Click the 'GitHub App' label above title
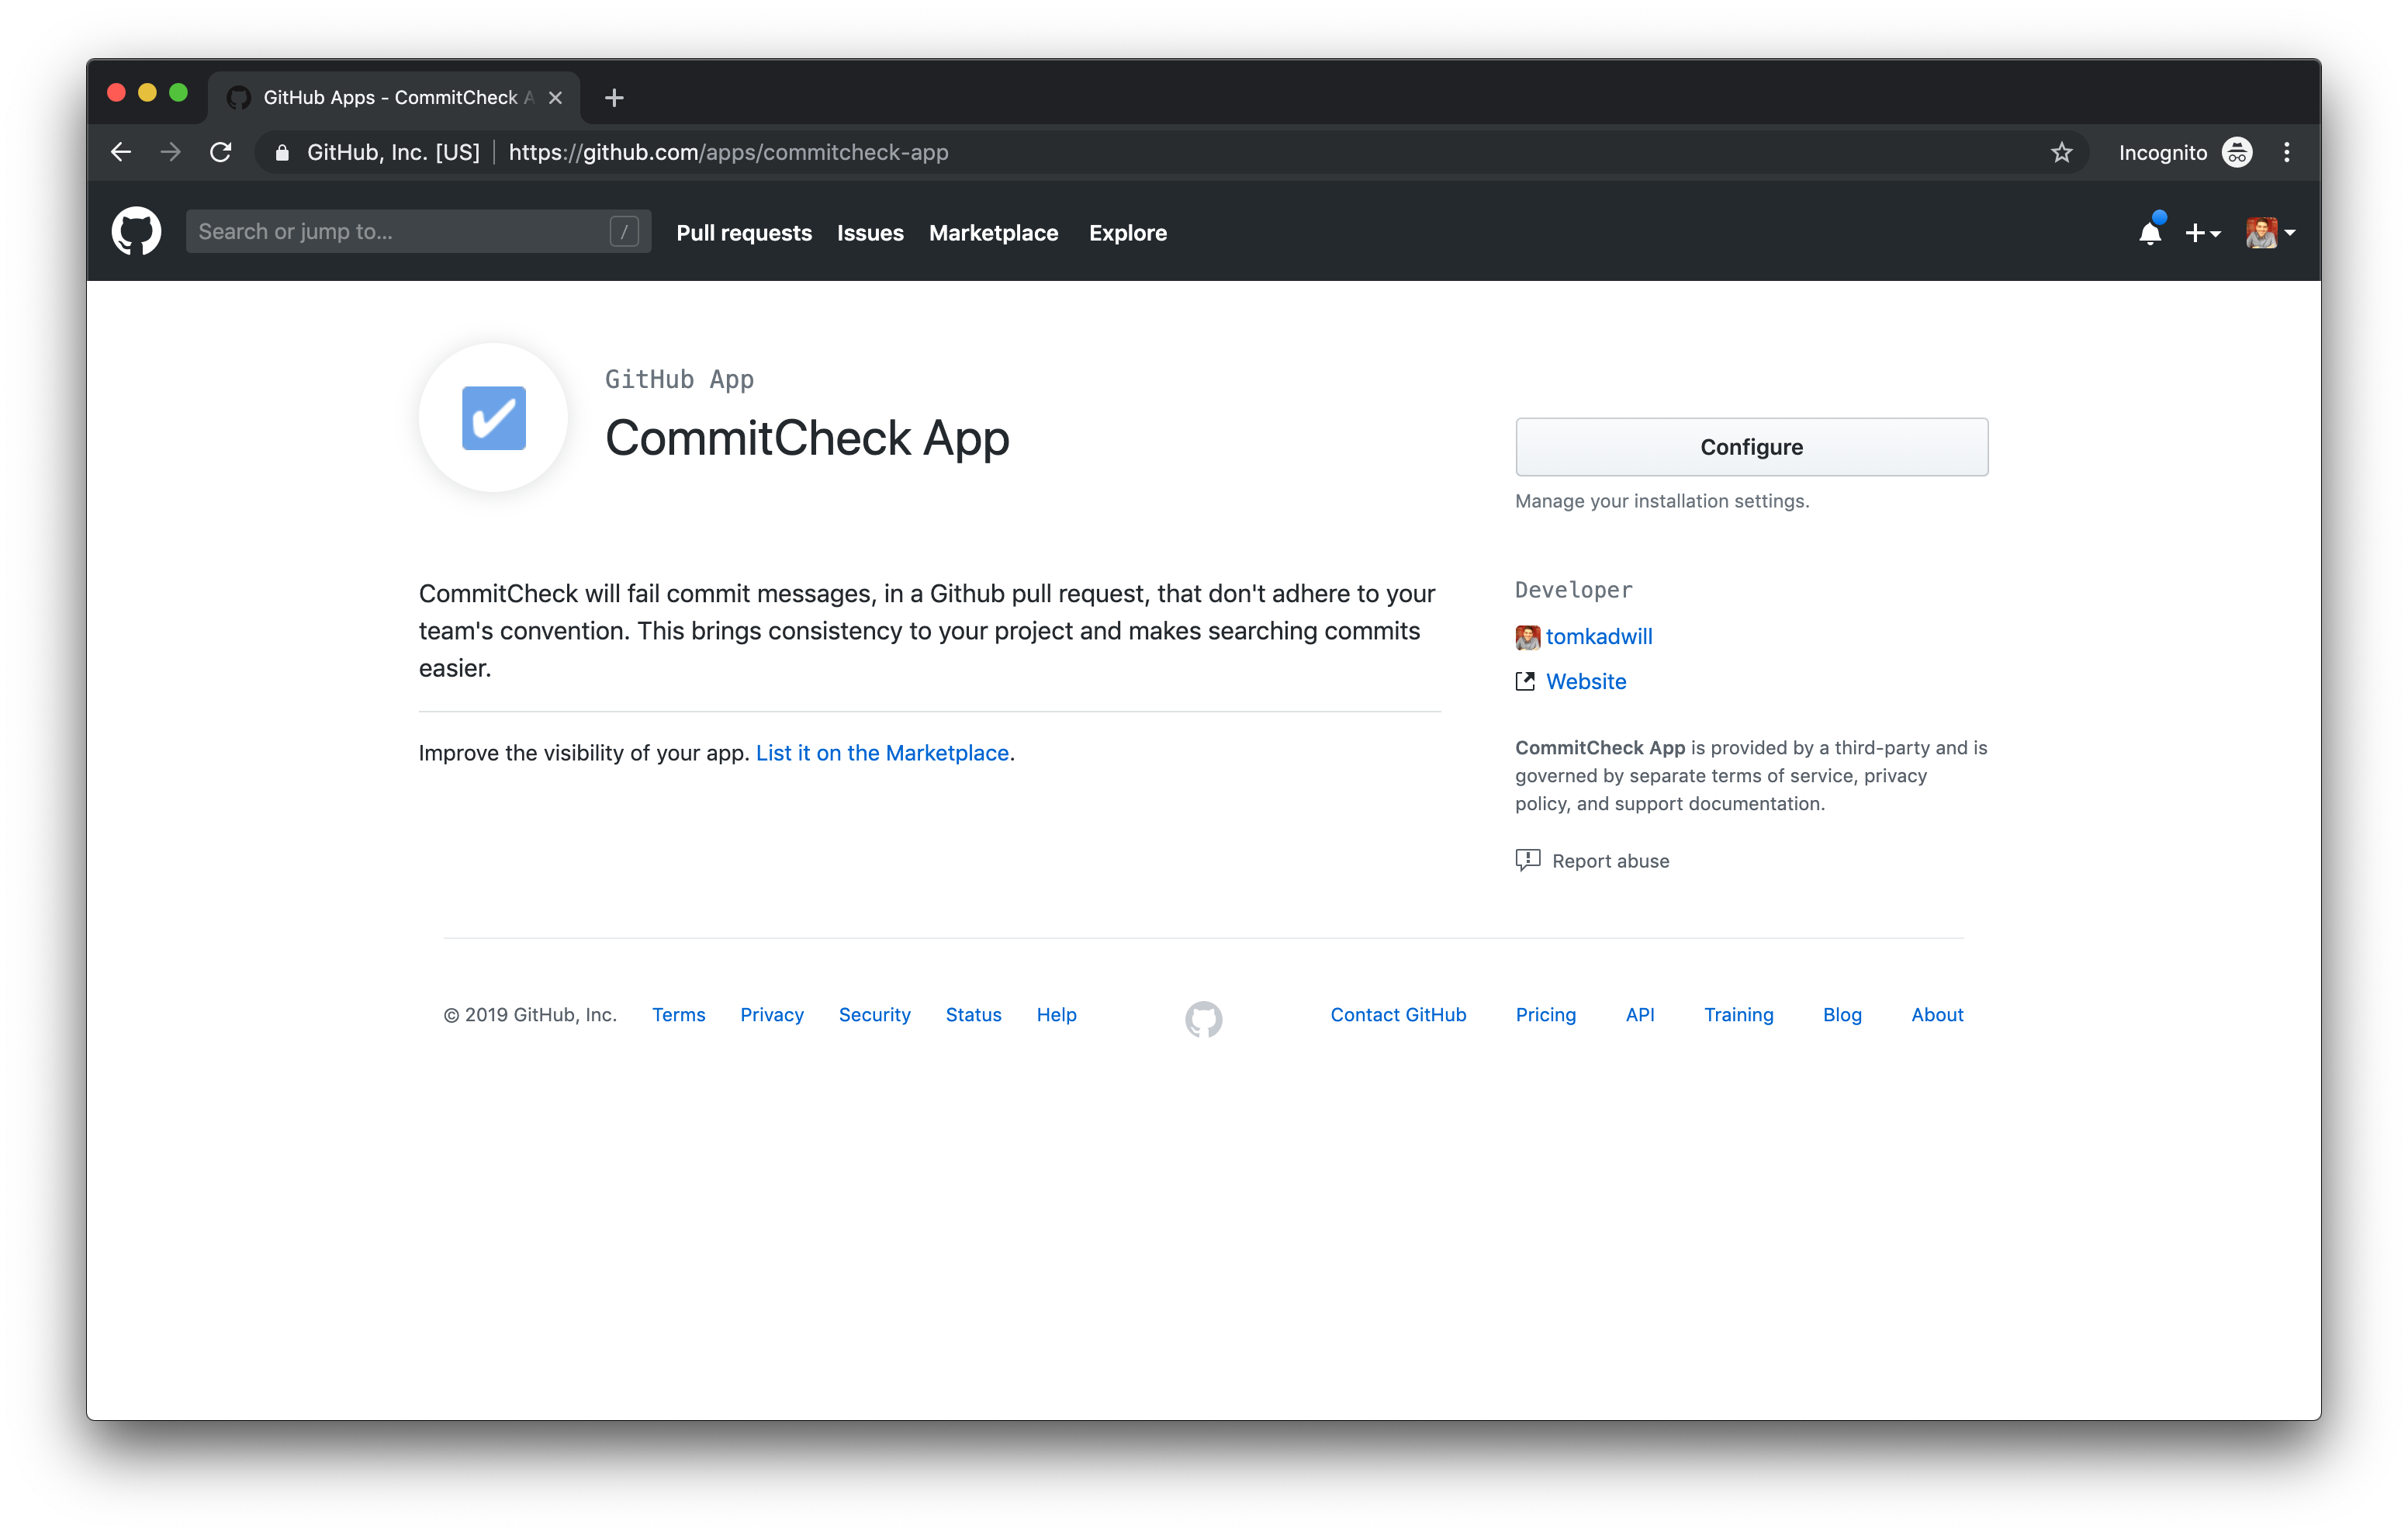This screenshot has height=1535, width=2408. coord(680,379)
